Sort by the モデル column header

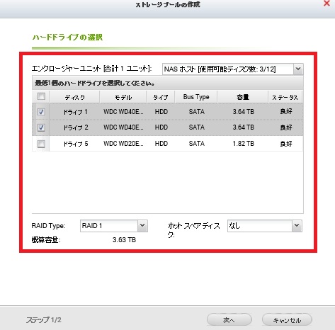pyautogui.click(x=123, y=97)
